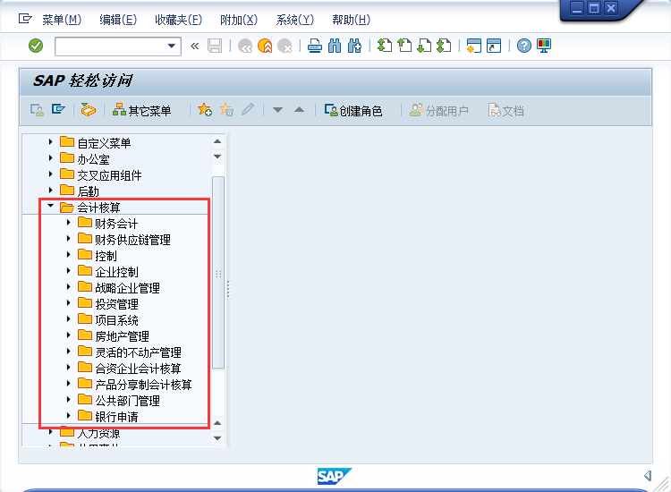The height and width of the screenshot is (492, 671).
Task: Open the 收藏夹(F) menu
Action: pyautogui.click(x=178, y=20)
